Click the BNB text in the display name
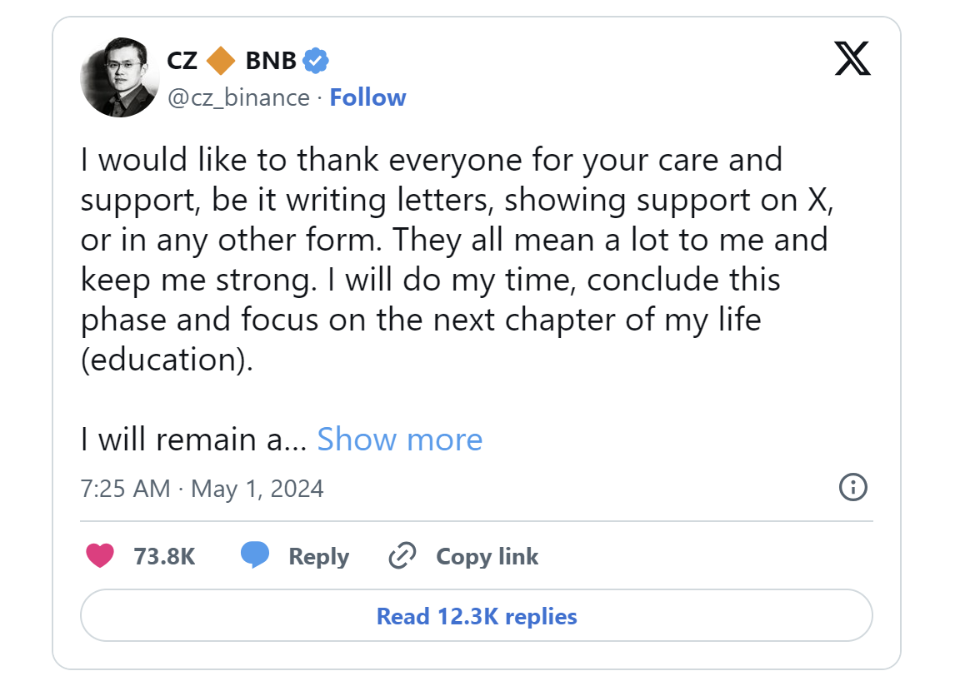This screenshot has width=980, height=676. point(271,61)
